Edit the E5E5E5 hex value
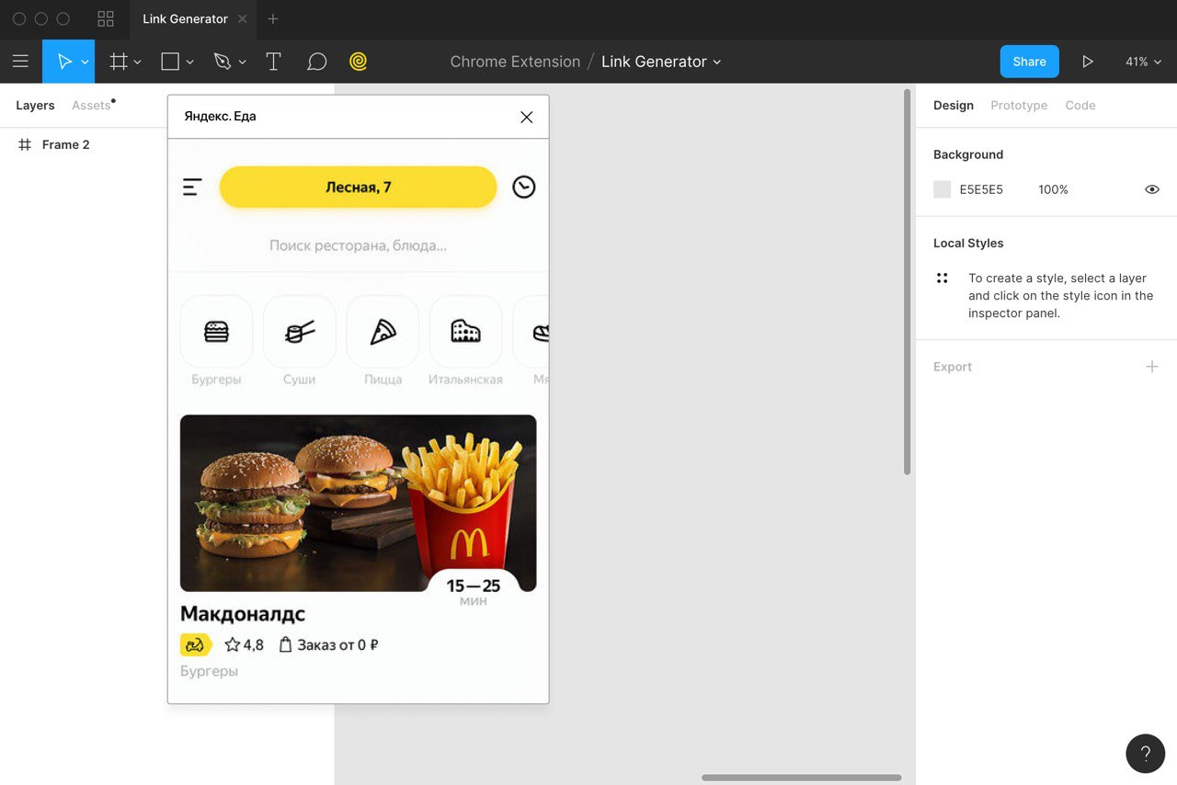 pyautogui.click(x=981, y=189)
